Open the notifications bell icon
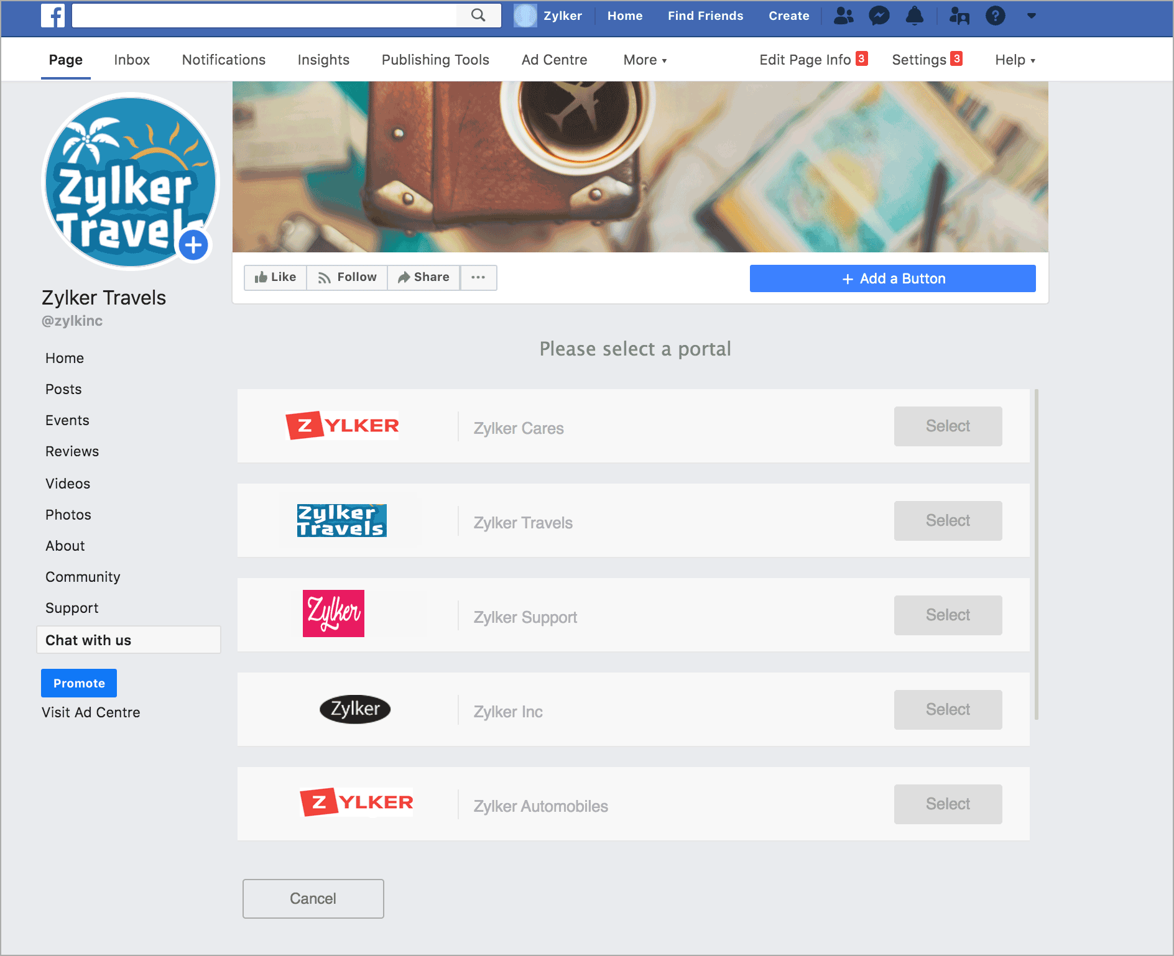Image resolution: width=1174 pixels, height=956 pixels. coord(915,16)
